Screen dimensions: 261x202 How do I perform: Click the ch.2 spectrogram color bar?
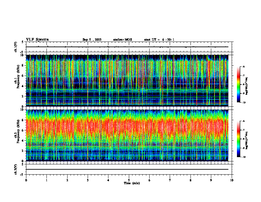pos(239,139)
